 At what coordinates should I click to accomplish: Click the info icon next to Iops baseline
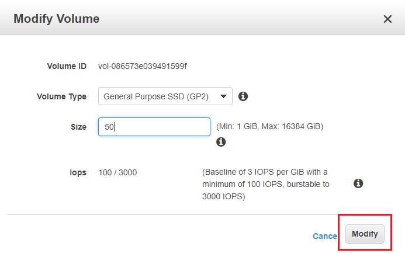pyautogui.click(x=358, y=183)
